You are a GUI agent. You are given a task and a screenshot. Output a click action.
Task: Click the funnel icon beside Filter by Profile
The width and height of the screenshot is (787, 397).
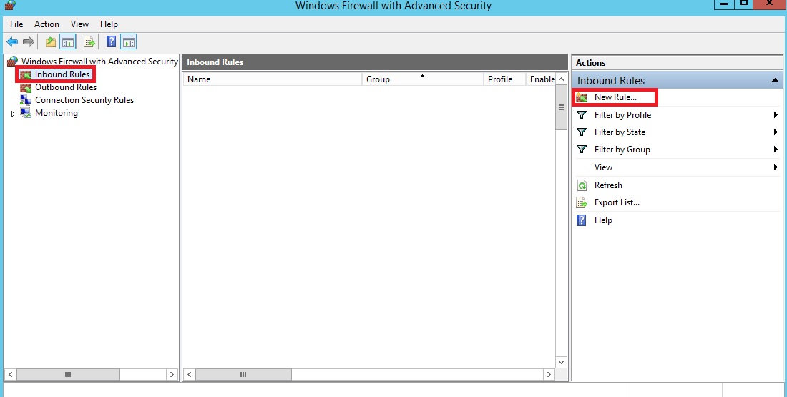pyautogui.click(x=582, y=115)
